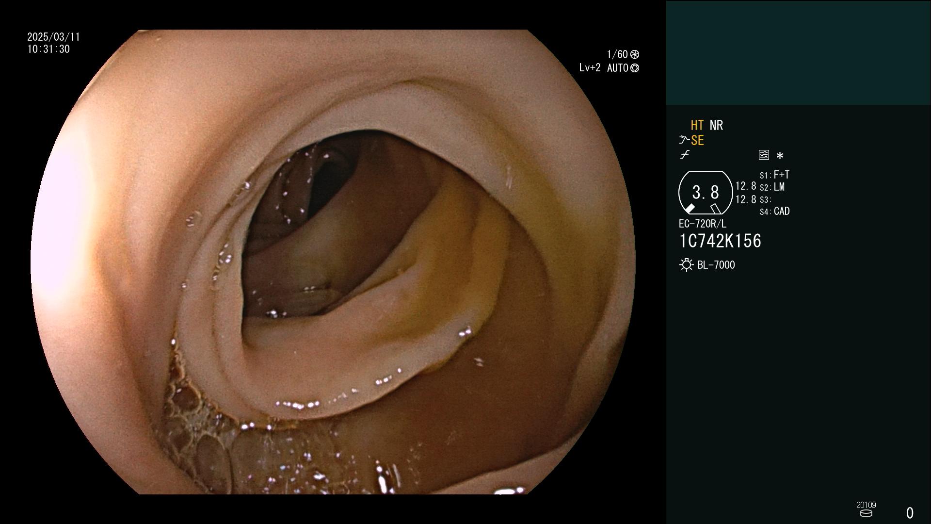Click the remaining storage count 20109

866,505
